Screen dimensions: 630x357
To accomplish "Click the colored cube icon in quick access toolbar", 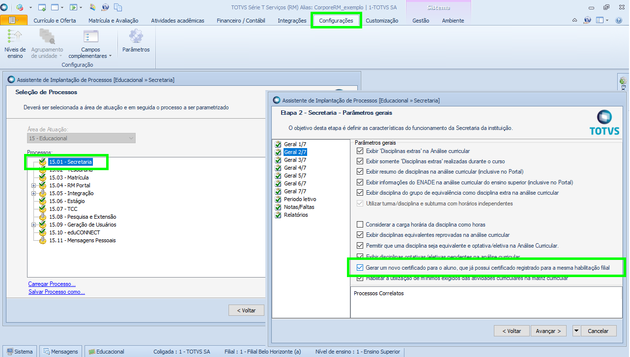I will (x=20, y=7).
